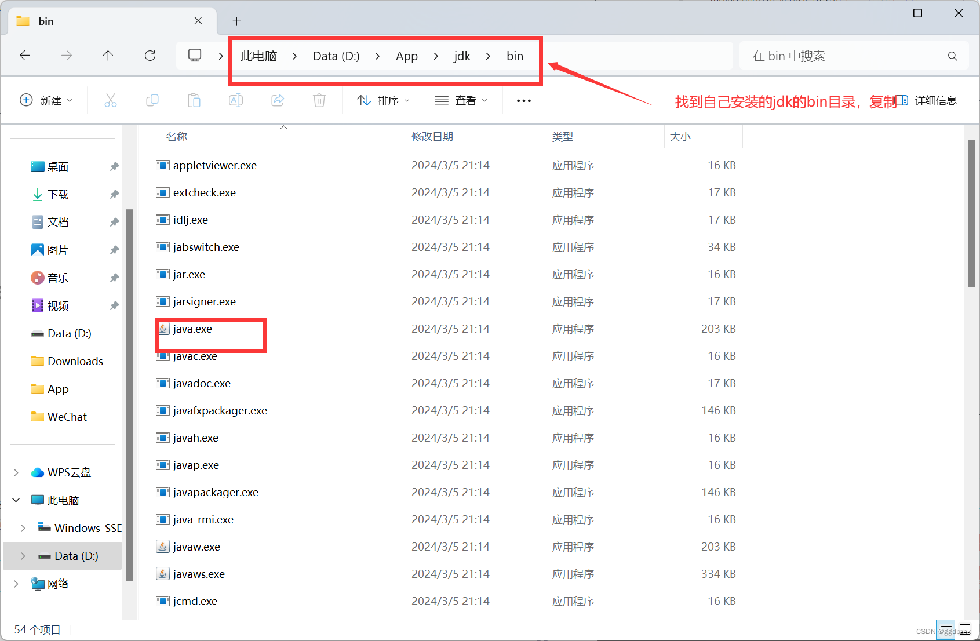Click the navigation pane scrollbar
The width and height of the screenshot is (980, 641).
click(x=129, y=394)
